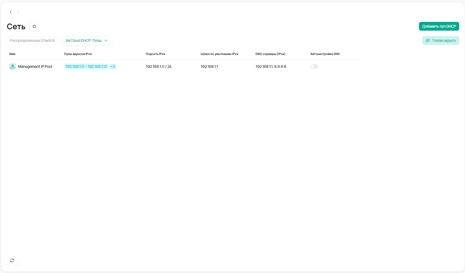Go back using the left arrow

point(11,12)
